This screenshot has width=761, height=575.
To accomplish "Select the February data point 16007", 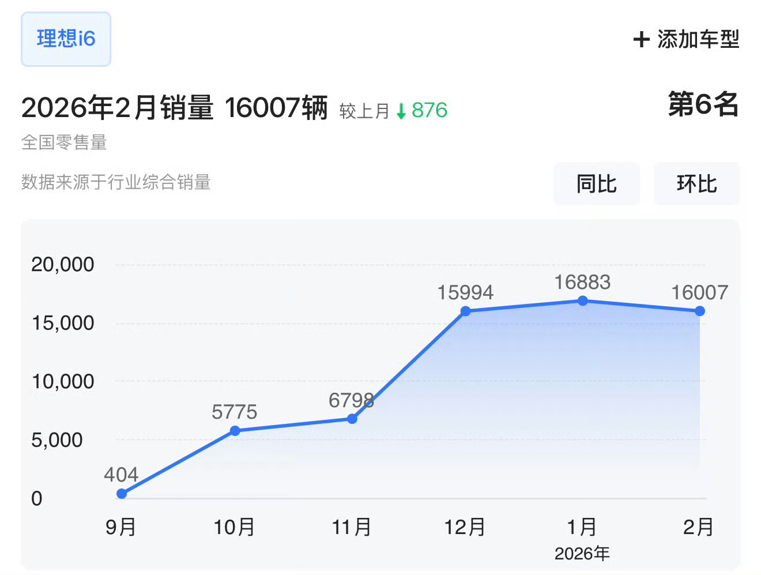I will click(700, 311).
